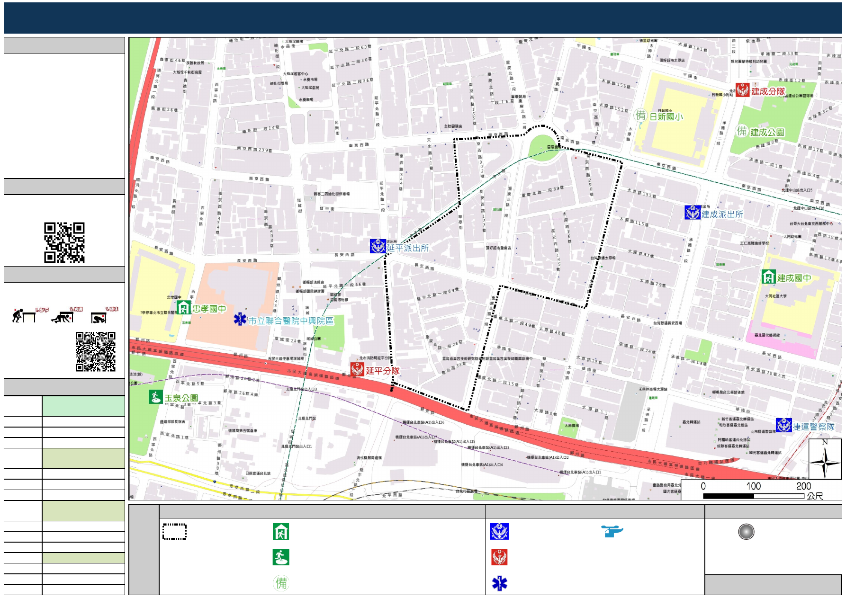Click the 太原廣場 park label
Image resolution: width=846 pixels, height=598 pixels.
pyautogui.click(x=571, y=425)
